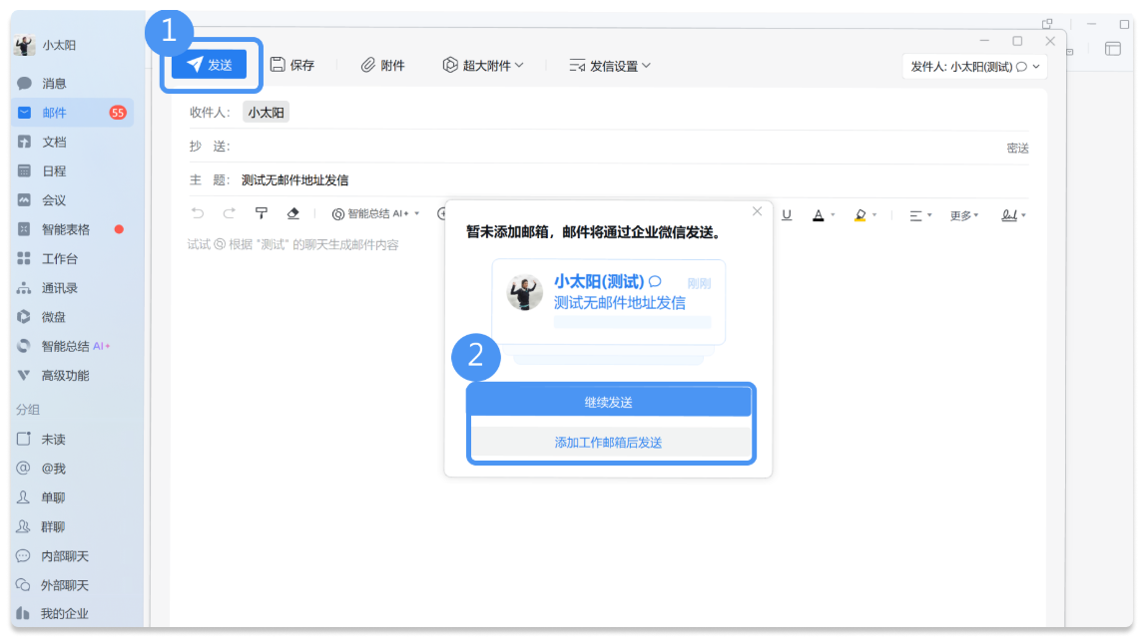Open the font color picker
The image size is (1142, 644).
coord(819,213)
